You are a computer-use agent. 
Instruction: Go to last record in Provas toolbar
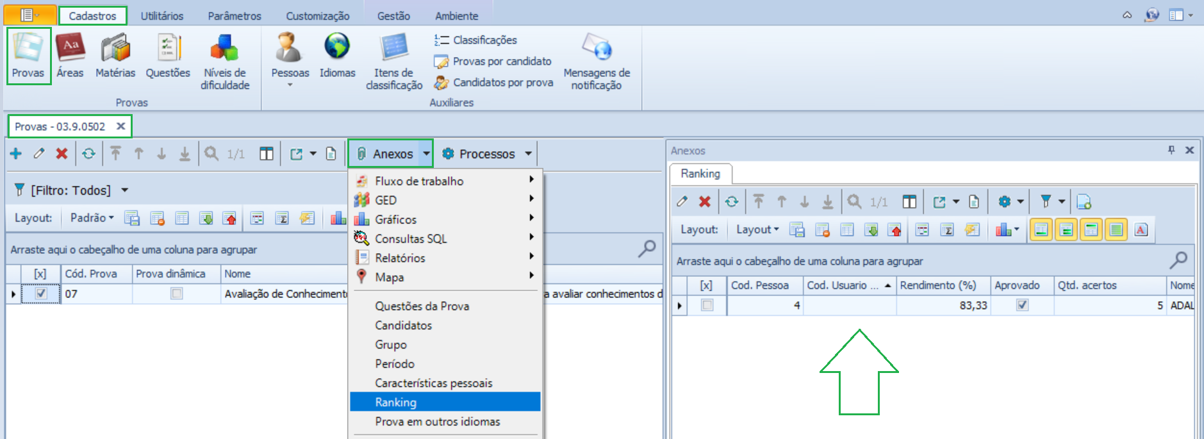tap(185, 154)
